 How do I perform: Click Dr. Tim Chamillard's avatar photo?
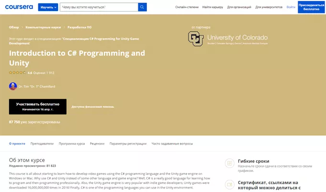tap(13, 86)
